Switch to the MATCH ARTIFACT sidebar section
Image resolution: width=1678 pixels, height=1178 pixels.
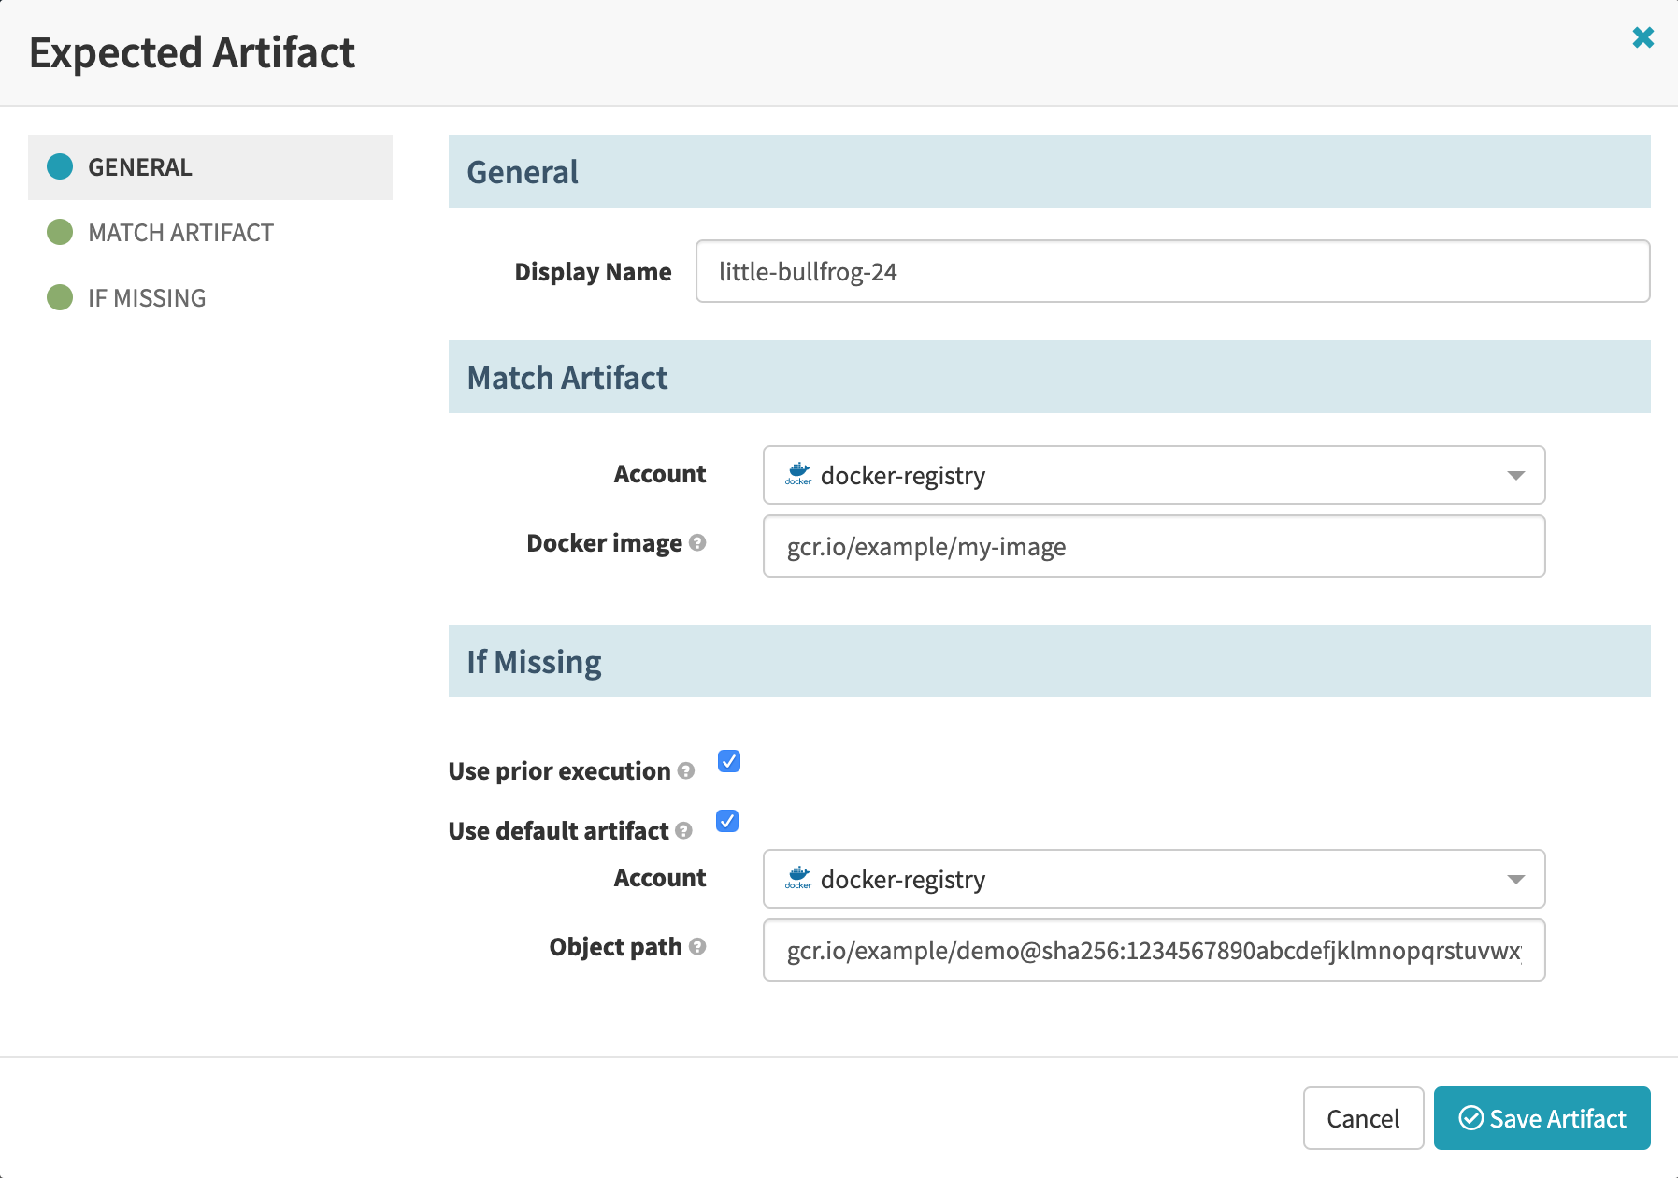[x=179, y=233]
